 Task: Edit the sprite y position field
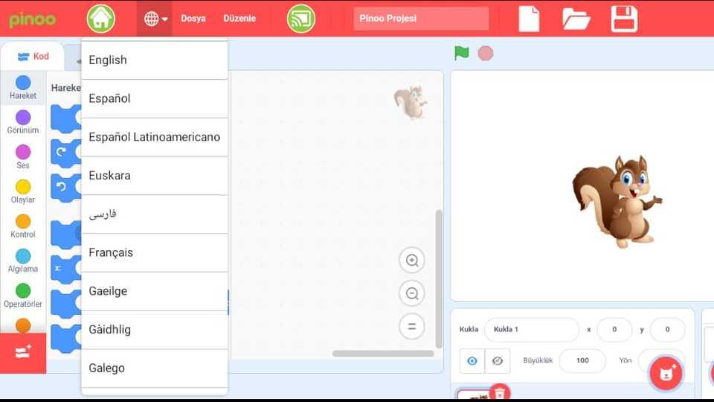point(667,330)
